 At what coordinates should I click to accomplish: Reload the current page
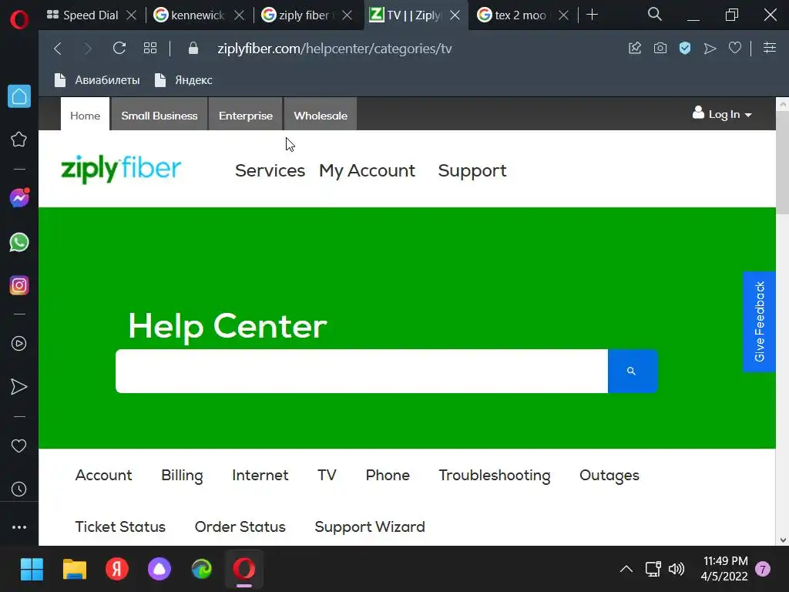point(119,49)
